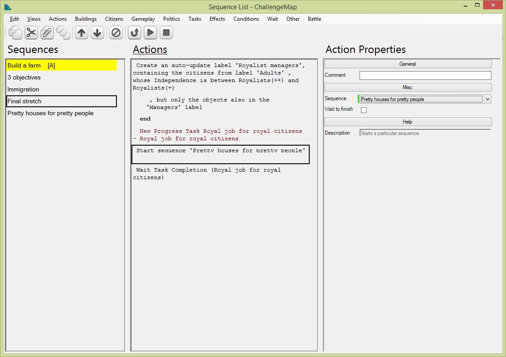
Task: Open the Battle menu
Action: coord(314,19)
